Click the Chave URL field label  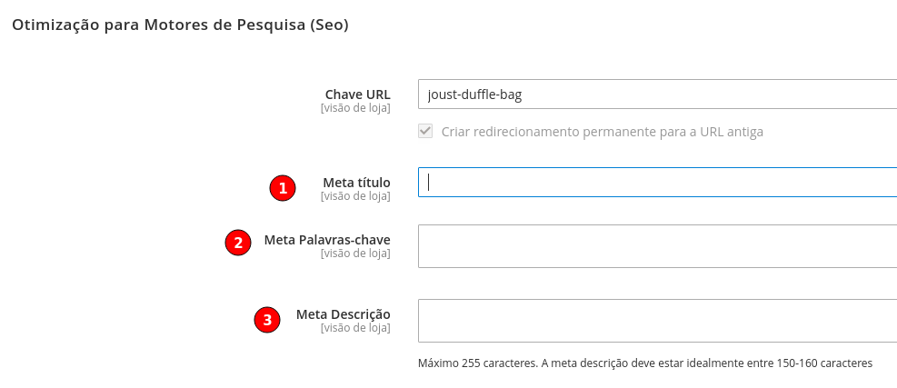click(x=357, y=95)
